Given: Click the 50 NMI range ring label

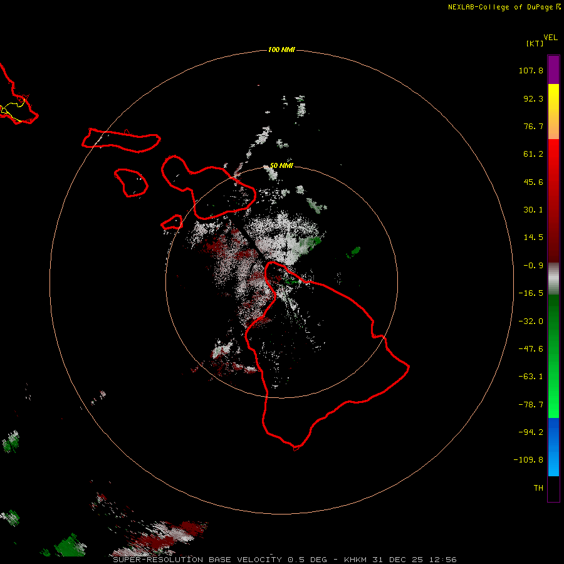Looking at the screenshot, I should point(281,165).
